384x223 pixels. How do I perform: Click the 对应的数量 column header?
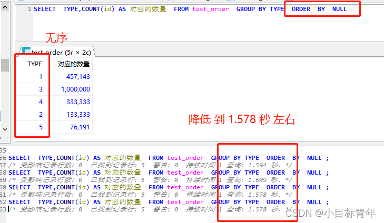tap(73, 64)
